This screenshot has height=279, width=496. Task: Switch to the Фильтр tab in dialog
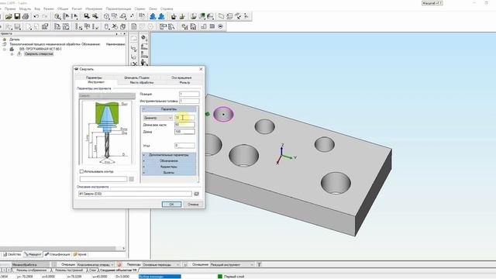[x=184, y=83]
